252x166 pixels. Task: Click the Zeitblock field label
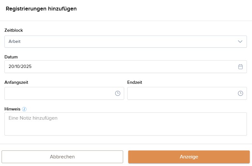[x=14, y=30]
